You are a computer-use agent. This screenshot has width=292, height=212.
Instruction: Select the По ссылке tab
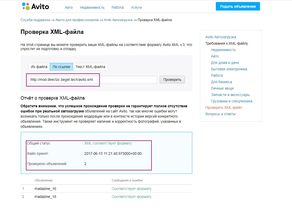point(62,67)
